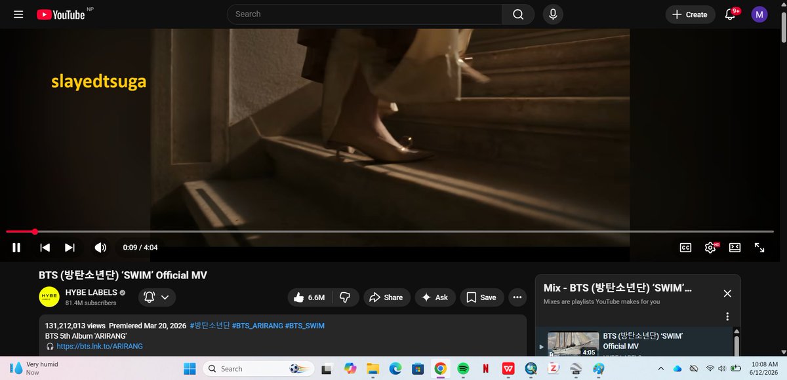Skip to the previous video
Screen dimensions: 787x380
[x=45, y=247]
